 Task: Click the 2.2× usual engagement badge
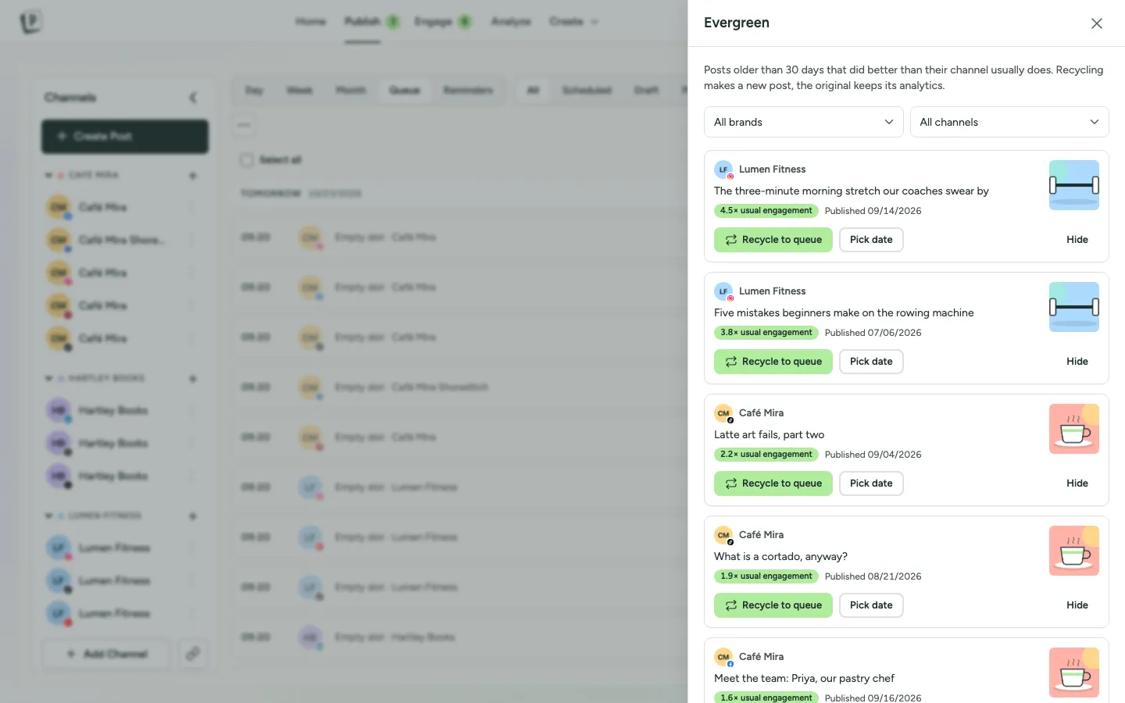[x=766, y=455]
